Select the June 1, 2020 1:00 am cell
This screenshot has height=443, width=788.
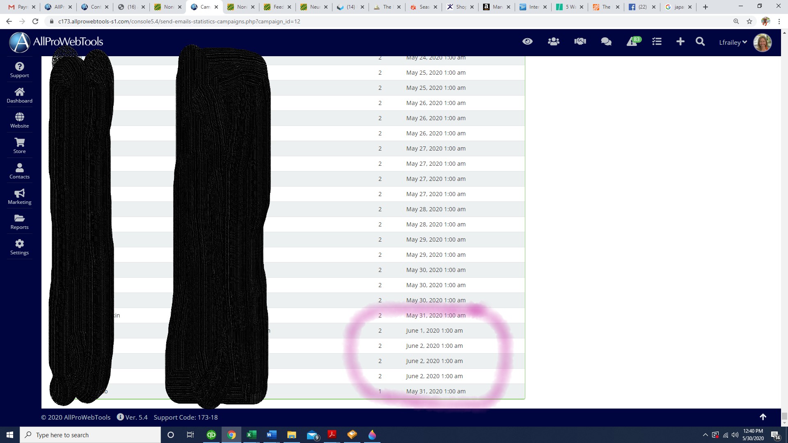pos(434,331)
